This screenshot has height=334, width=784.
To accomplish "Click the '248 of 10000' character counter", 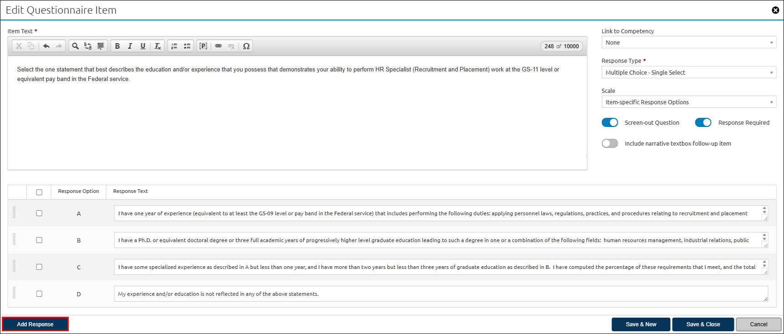I will tap(562, 46).
